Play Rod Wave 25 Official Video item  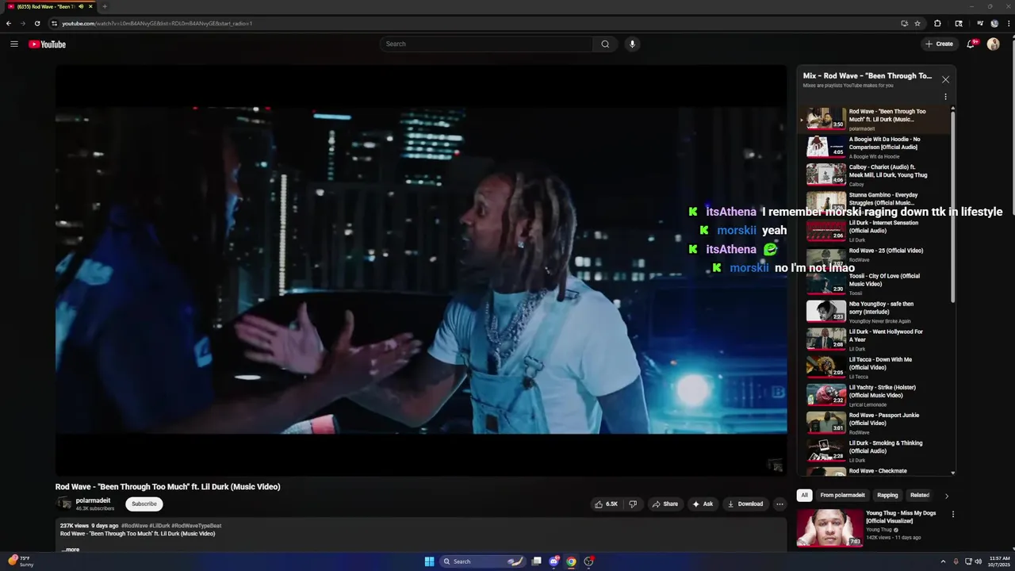[x=875, y=258]
